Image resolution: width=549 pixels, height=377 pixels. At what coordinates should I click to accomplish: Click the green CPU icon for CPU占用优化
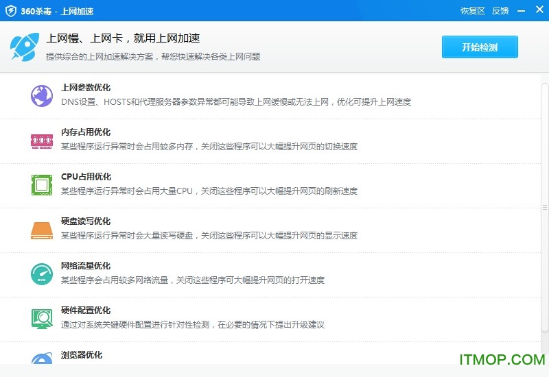pyautogui.click(x=41, y=185)
